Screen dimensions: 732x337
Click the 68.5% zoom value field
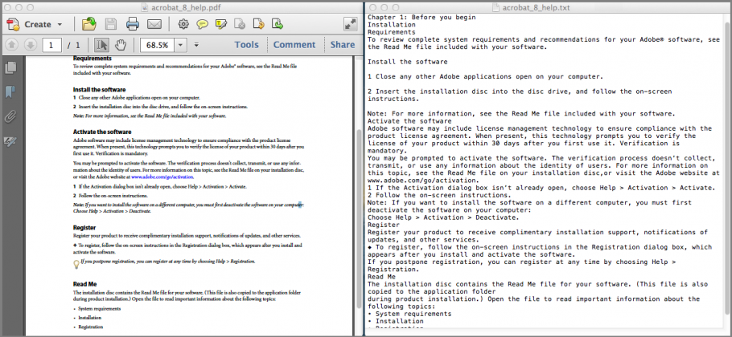point(158,45)
